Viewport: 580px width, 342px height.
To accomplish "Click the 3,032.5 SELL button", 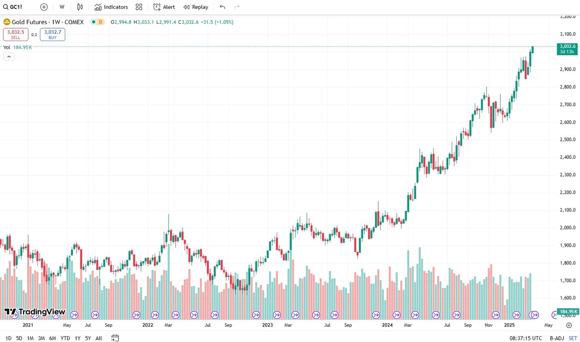I will pyautogui.click(x=15, y=35).
